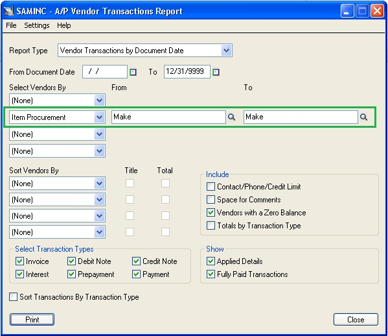The image size is (388, 336).
Task: Close window with the red X button
Action: (377, 11)
